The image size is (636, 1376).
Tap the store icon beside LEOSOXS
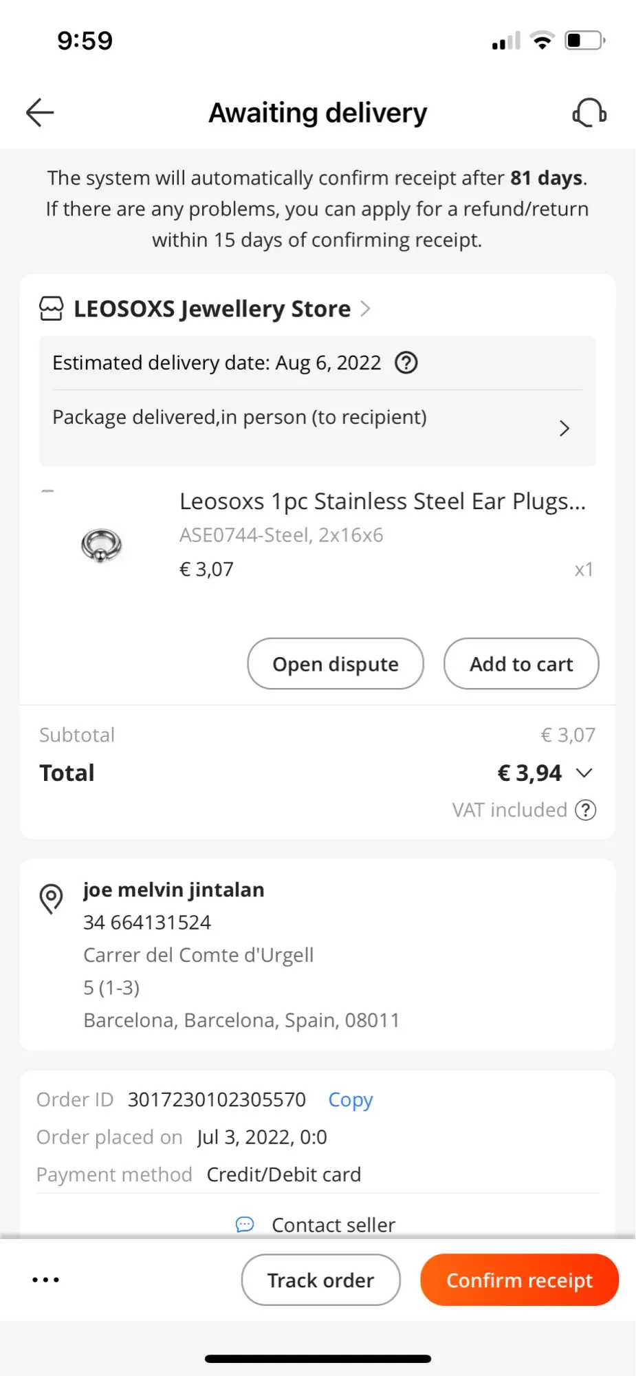tap(52, 309)
